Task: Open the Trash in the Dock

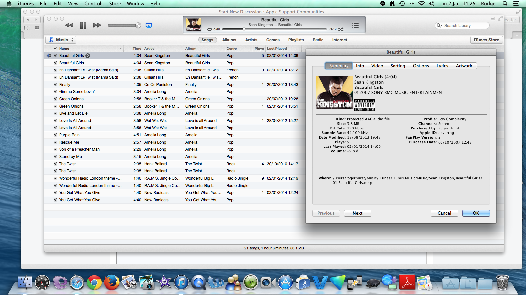Action: pos(502,282)
